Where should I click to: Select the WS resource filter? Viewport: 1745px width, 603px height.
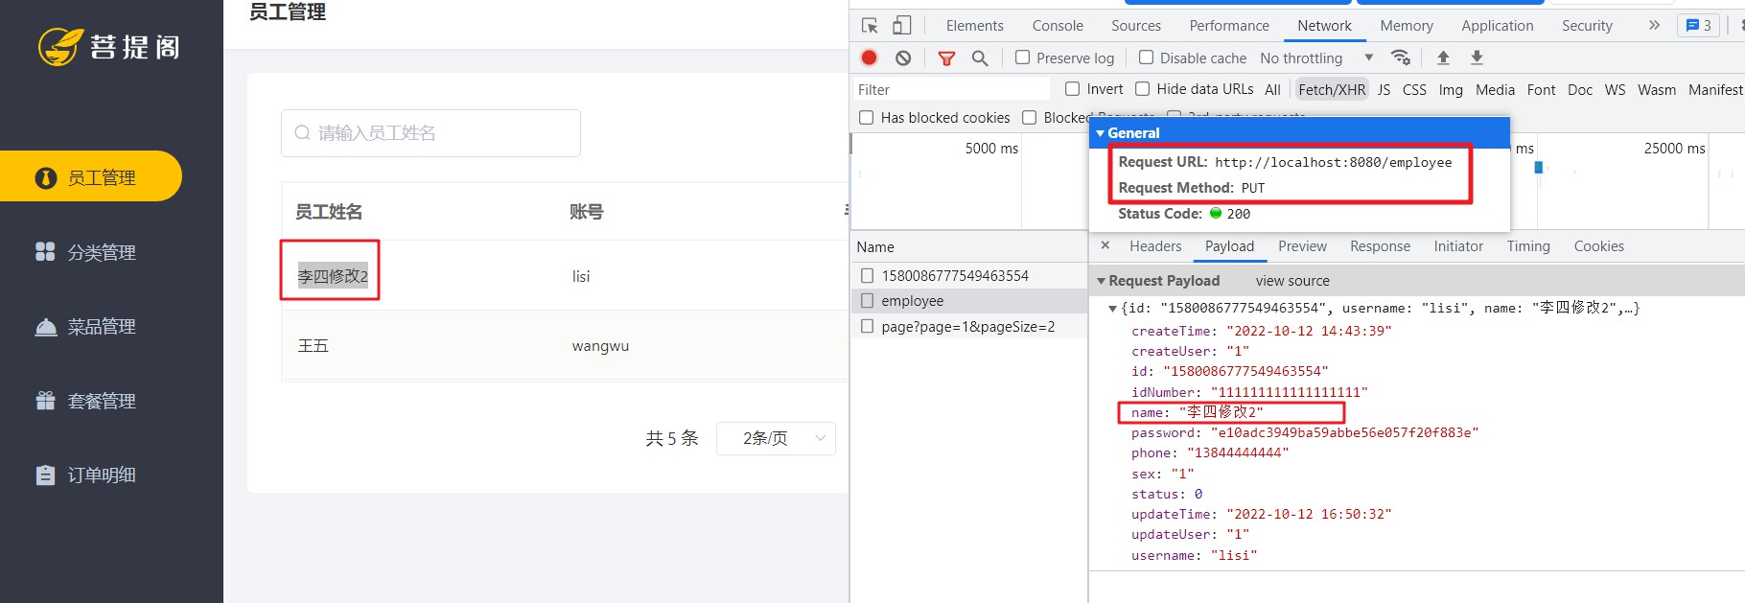point(1615,89)
